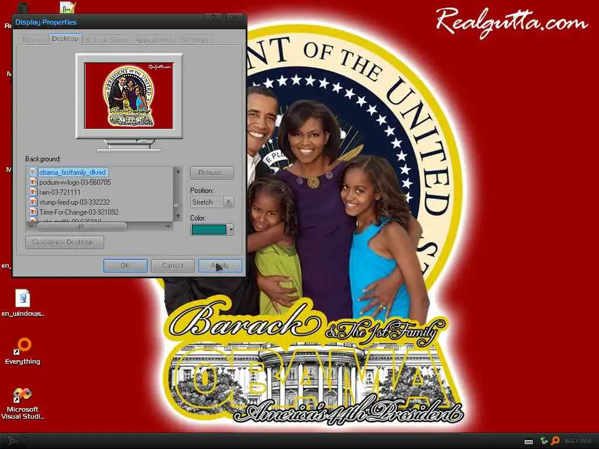Viewport: 599px width, 449px height.
Task: Click the wallpaper preview monitor thumbnail
Action: [x=129, y=96]
